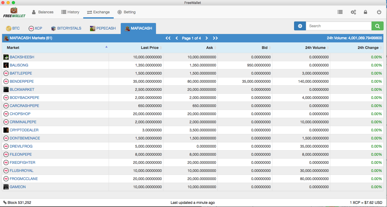Click the CHOPSHOP token icon

[x=6, y=114]
